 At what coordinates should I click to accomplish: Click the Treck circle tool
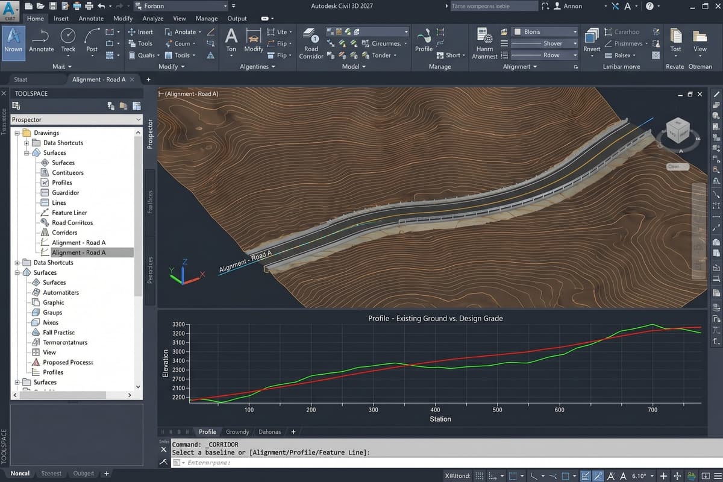click(x=68, y=40)
